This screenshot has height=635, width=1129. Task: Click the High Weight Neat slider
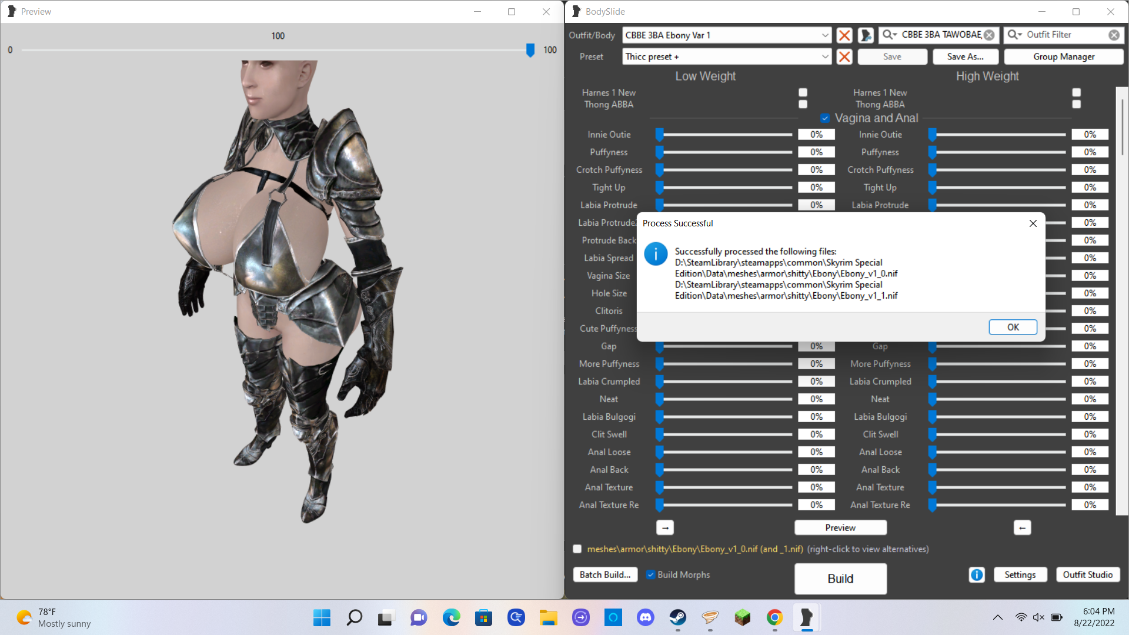click(997, 400)
